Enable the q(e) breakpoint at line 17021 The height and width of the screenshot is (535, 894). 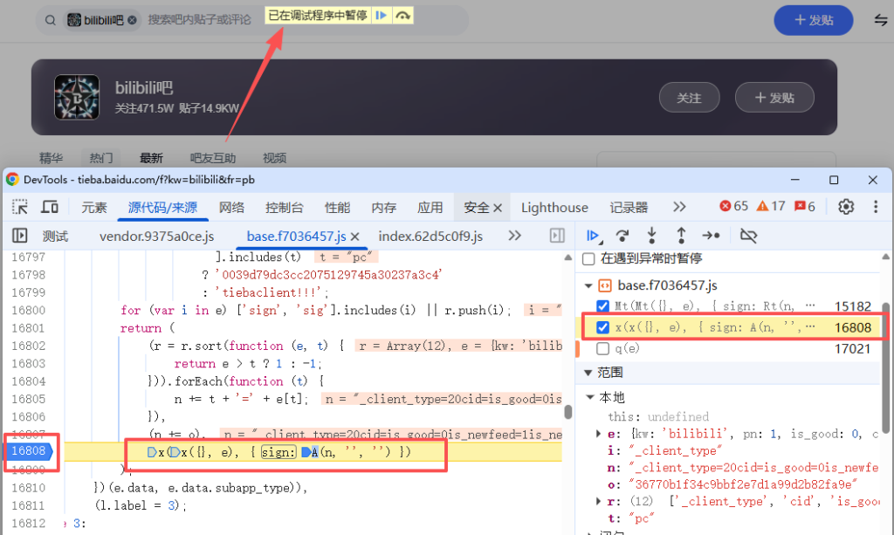(x=602, y=349)
